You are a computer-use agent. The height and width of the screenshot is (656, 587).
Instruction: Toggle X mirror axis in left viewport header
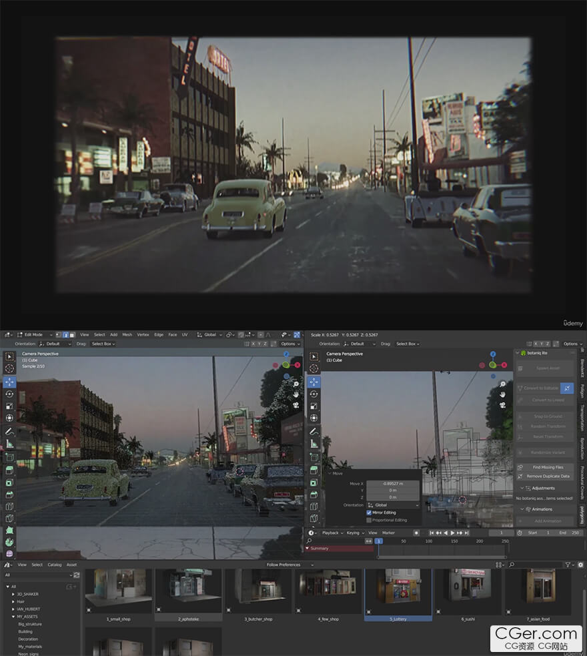coord(253,344)
